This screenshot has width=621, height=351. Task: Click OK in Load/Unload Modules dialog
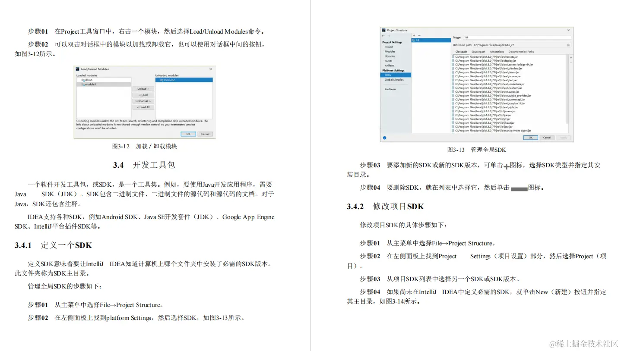coord(188,134)
